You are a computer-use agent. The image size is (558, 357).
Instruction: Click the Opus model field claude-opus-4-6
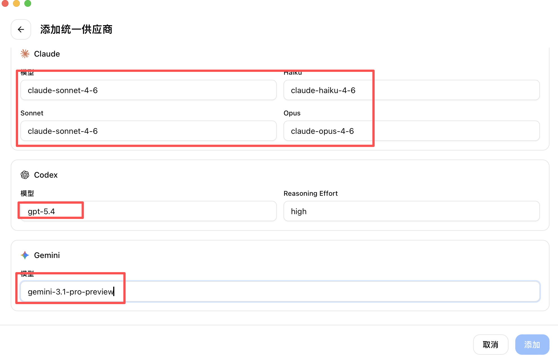[411, 131]
